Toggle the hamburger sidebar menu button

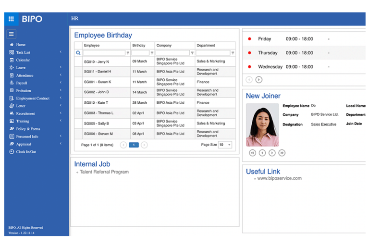12,34
